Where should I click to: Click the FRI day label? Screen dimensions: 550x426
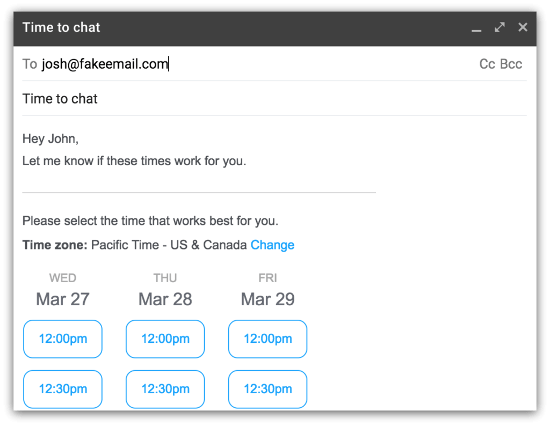pos(267,278)
